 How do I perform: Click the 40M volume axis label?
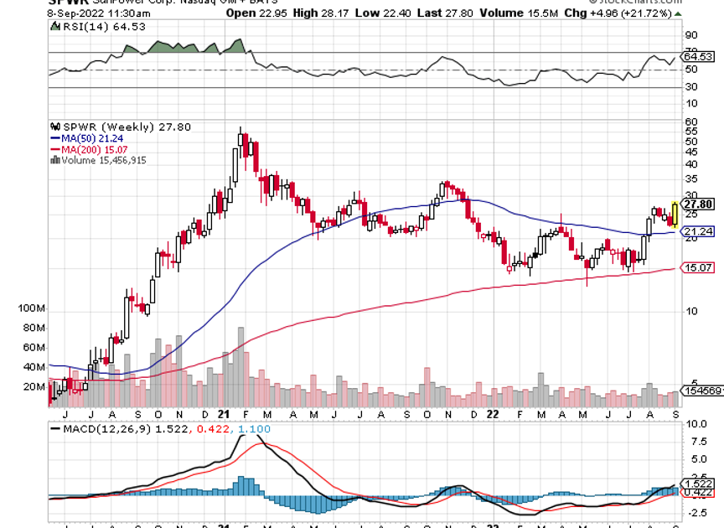(x=34, y=367)
